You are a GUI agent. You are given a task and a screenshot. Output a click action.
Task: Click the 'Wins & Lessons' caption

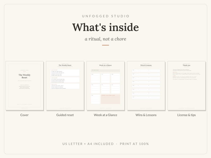pyautogui.click(x=146, y=115)
